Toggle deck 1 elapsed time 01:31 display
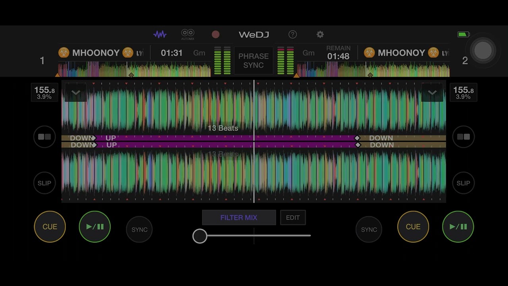 [171, 53]
